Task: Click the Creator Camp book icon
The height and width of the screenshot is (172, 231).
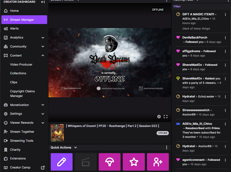Action: tap(6, 168)
